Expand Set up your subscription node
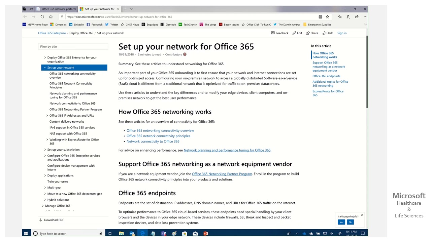 click(x=45, y=150)
